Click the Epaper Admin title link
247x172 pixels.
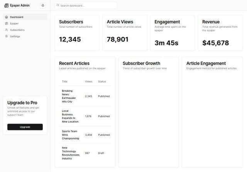20,5
